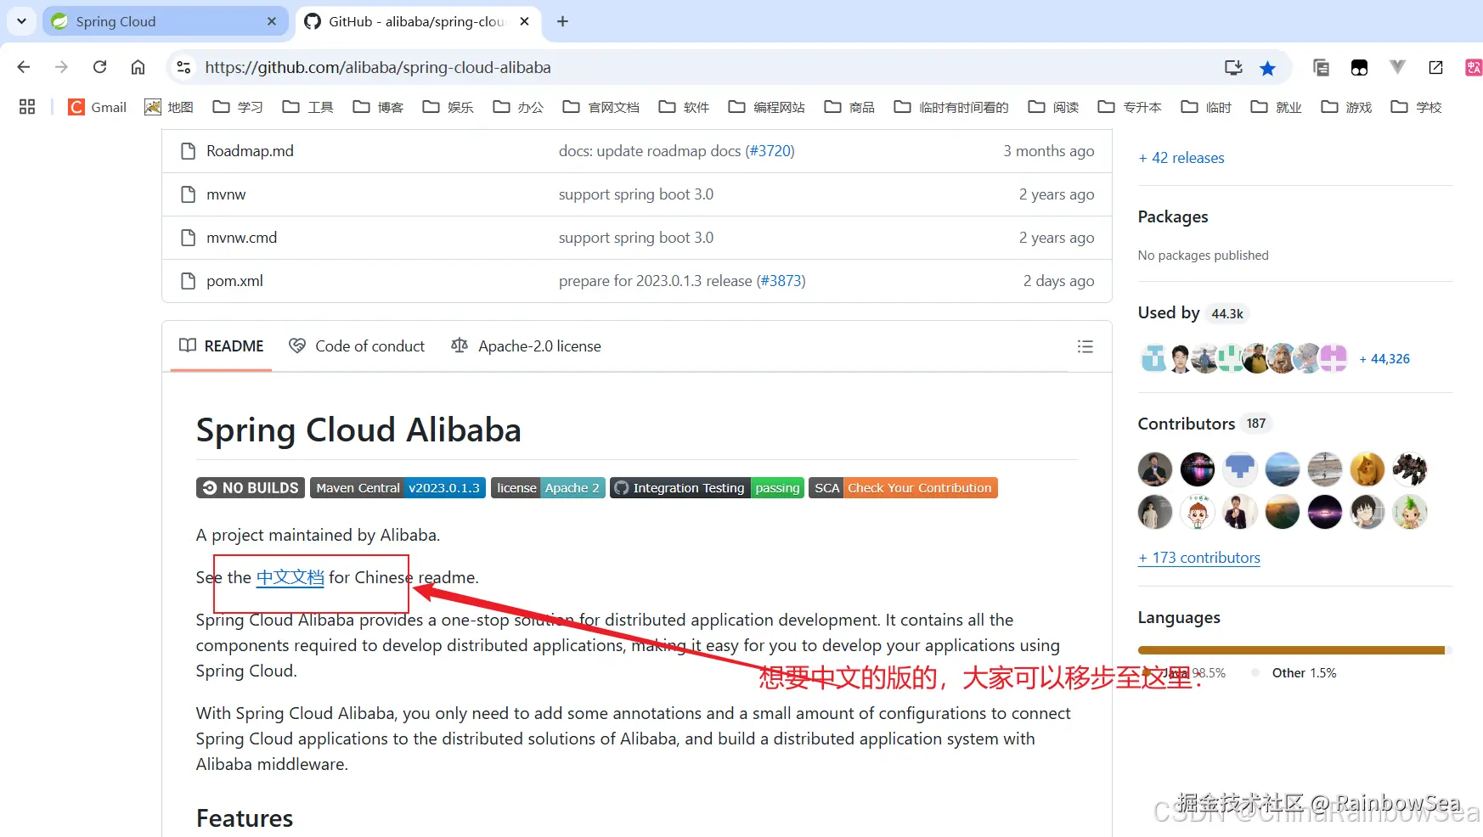
Task: Click the Maven Central v2023.0.1.3 badge
Action: pyautogui.click(x=398, y=488)
